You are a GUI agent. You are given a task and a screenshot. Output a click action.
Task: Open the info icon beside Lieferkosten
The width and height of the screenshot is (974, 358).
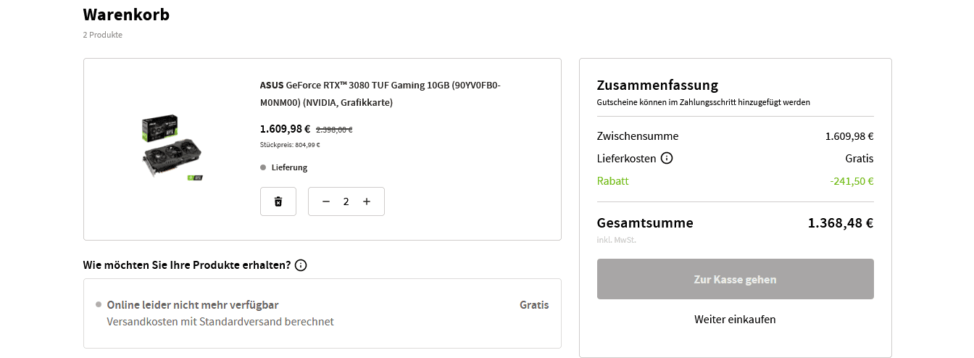coord(667,158)
